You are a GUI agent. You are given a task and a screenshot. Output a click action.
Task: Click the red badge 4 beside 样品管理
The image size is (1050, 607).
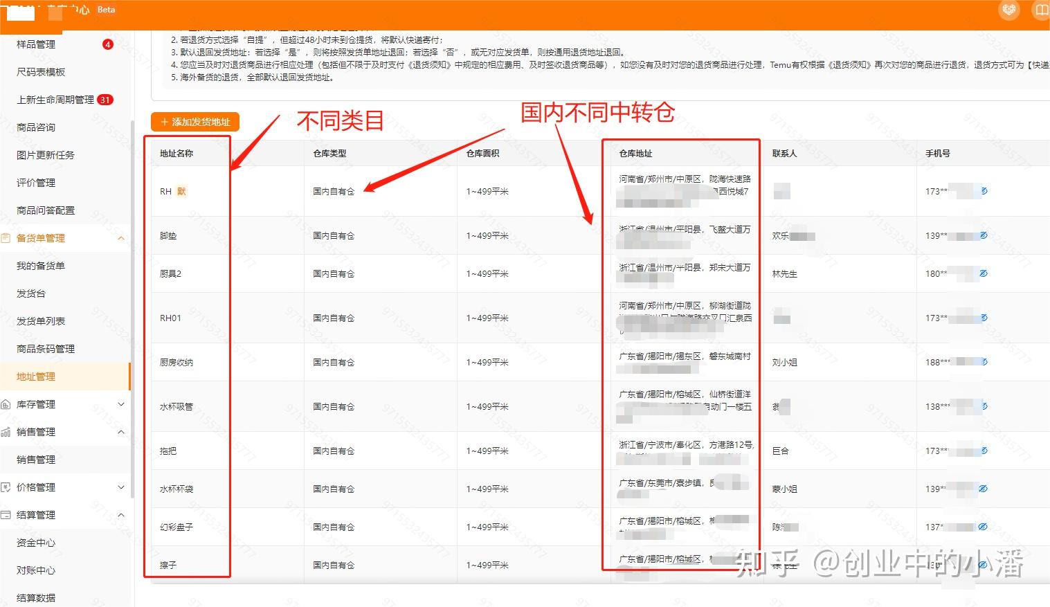pyautogui.click(x=107, y=44)
